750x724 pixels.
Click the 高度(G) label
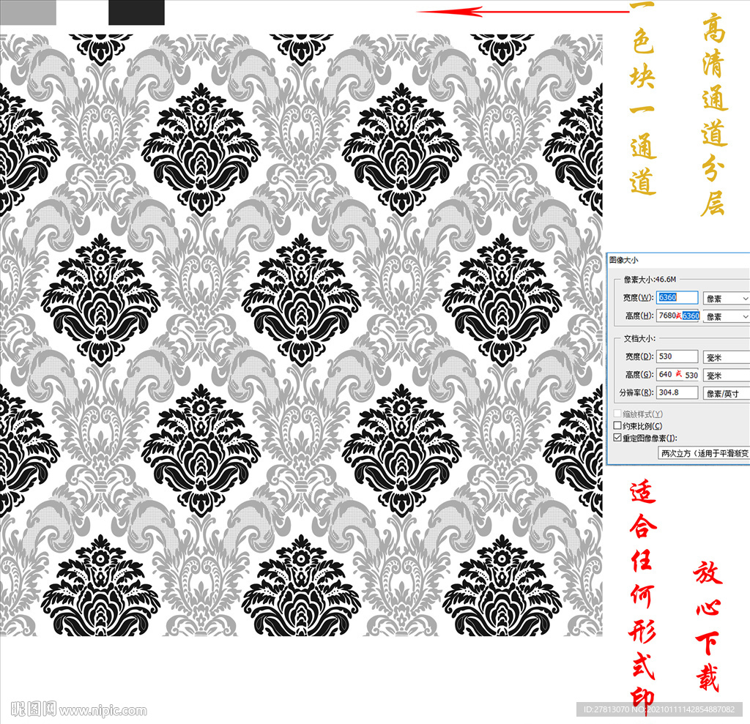639,374
